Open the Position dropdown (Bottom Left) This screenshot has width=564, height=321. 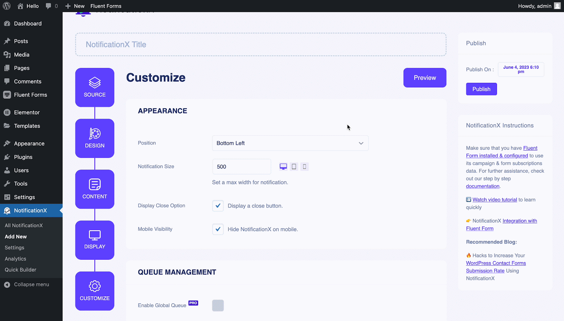coord(290,143)
